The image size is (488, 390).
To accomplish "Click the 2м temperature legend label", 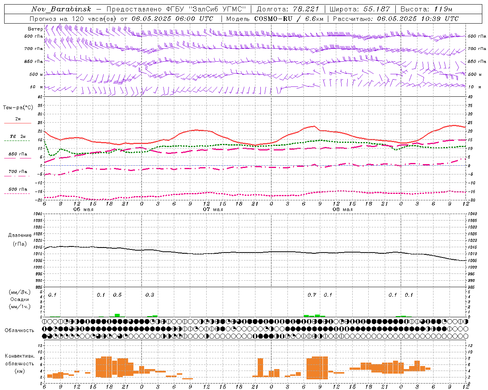I will [x=18, y=119].
